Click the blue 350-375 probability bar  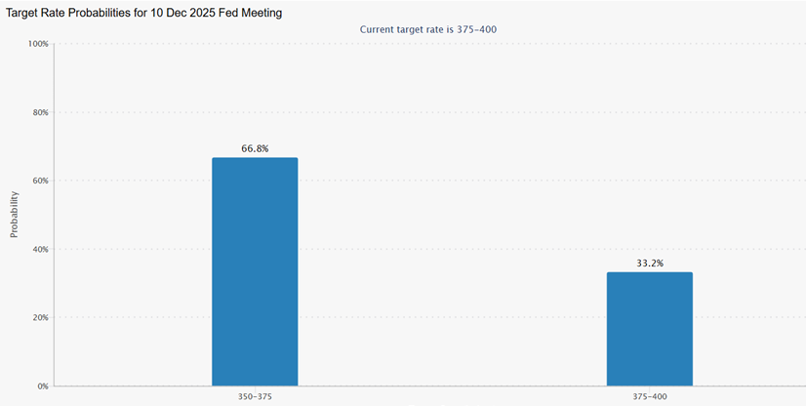click(x=255, y=271)
